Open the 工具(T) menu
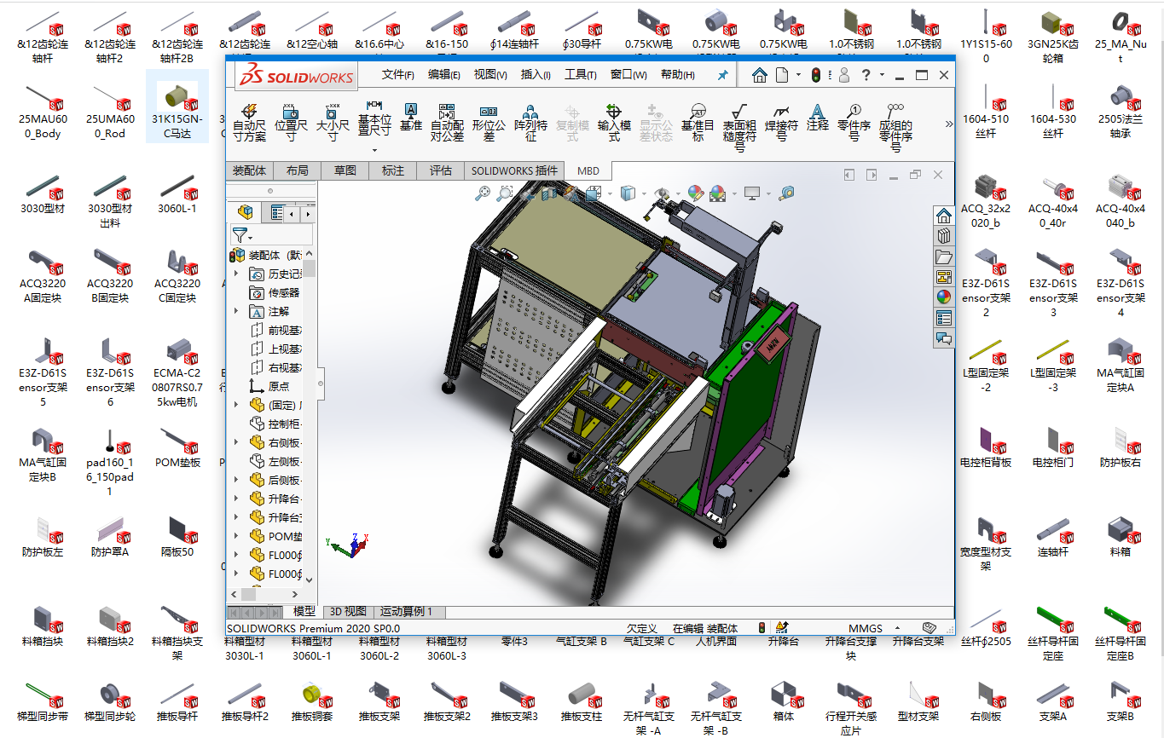 coord(581,75)
